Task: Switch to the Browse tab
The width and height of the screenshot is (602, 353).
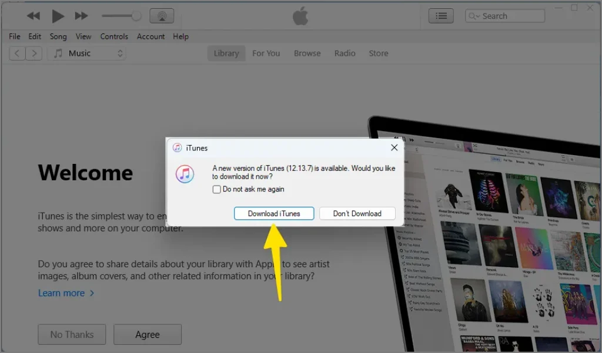Action: pos(307,53)
